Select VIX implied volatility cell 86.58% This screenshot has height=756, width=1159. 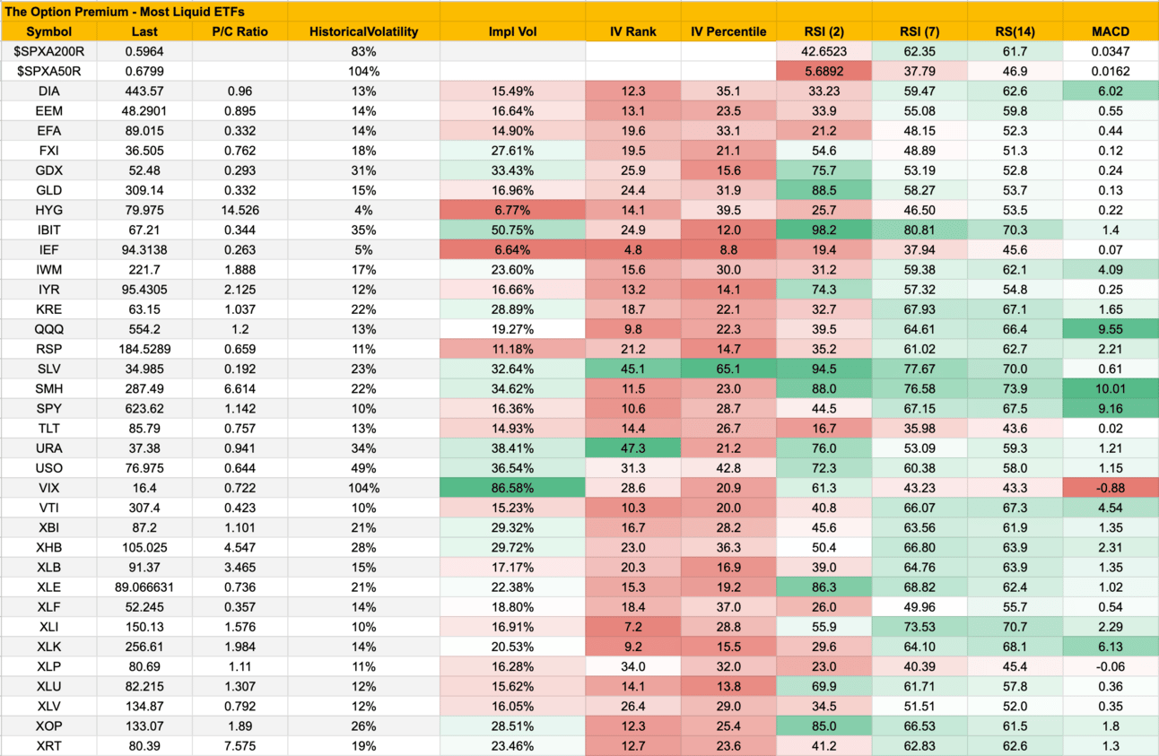pos(512,488)
